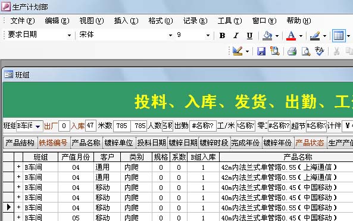Screen dimensions: 353x221
Task: Select the 客户 column header
Action: [x=107, y=157]
